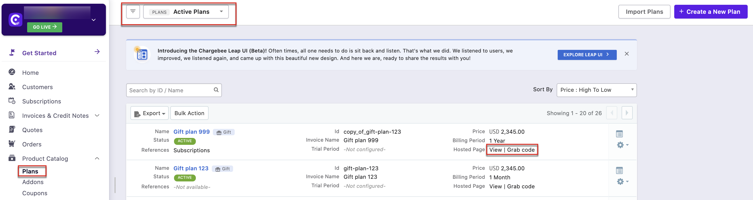Open details list icon for Gift plan 123
Screen dimensions: 753x200
coord(619,170)
